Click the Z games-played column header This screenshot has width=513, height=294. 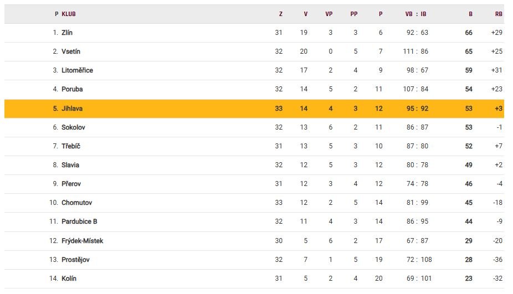280,14
